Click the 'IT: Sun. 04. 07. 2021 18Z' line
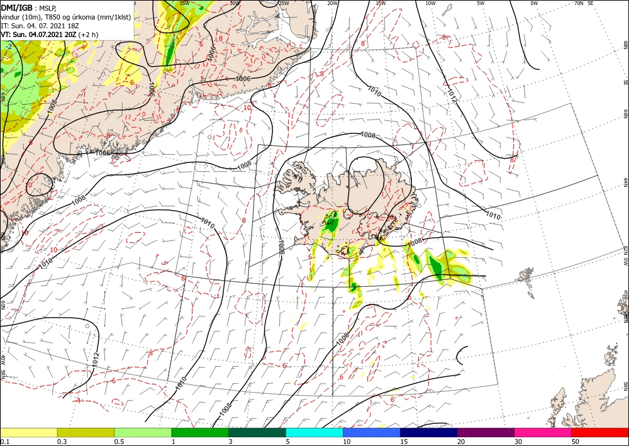The width and height of the screenshot is (629, 446). tap(39, 26)
